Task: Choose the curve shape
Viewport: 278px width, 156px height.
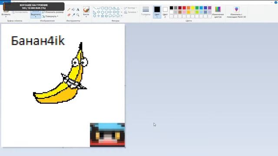Action: (99, 8)
